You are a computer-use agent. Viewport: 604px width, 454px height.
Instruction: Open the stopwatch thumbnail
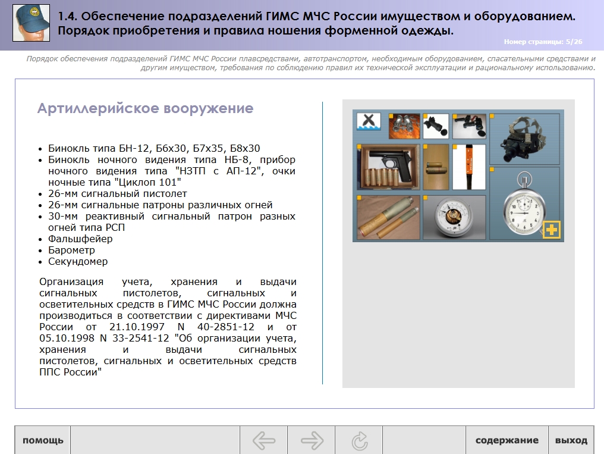click(525, 203)
